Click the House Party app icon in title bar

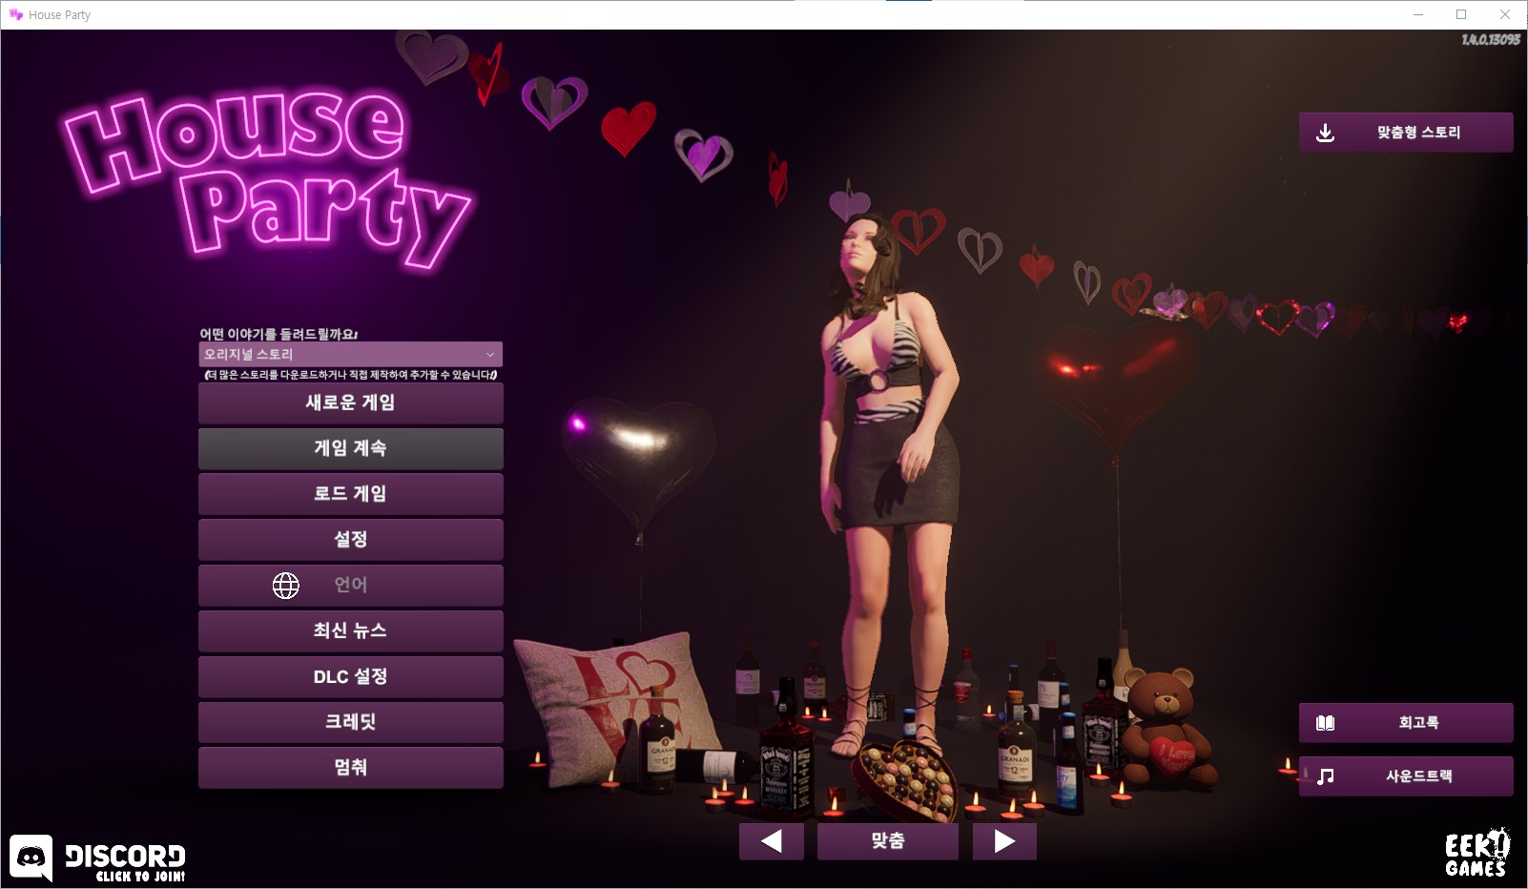point(15,14)
